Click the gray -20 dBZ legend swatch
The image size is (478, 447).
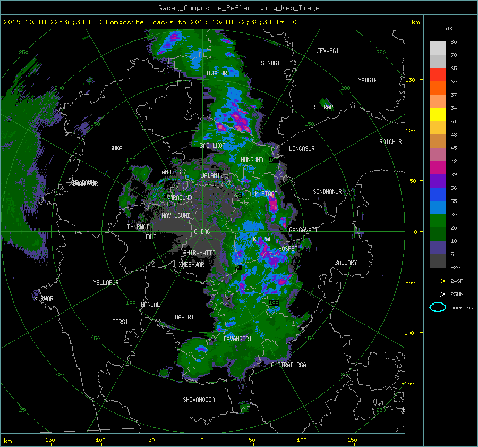tap(438, 261)
